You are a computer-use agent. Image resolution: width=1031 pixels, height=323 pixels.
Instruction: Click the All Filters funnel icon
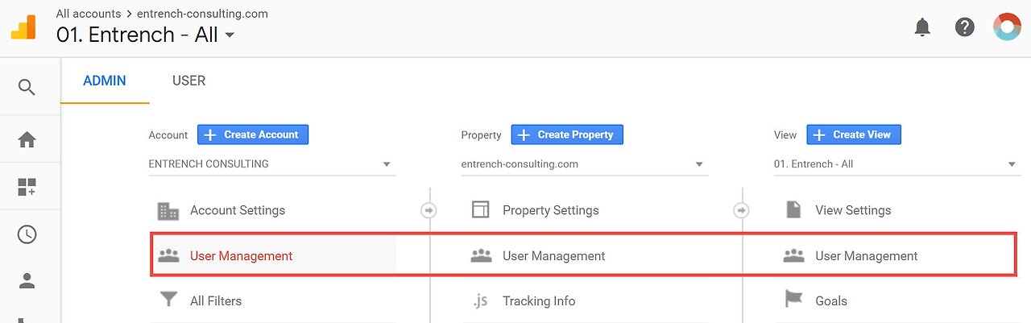coord(168,300)
